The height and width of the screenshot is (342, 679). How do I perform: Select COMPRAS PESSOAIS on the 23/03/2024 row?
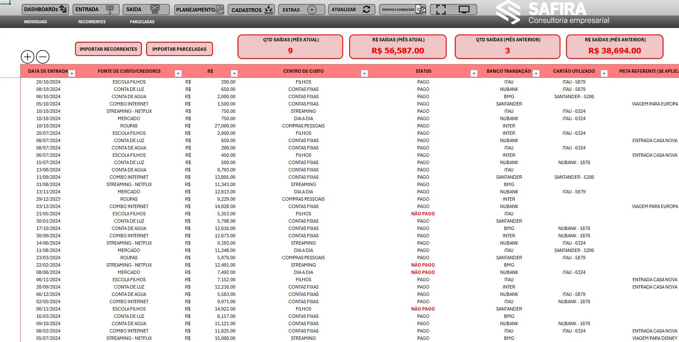(304, 258)
